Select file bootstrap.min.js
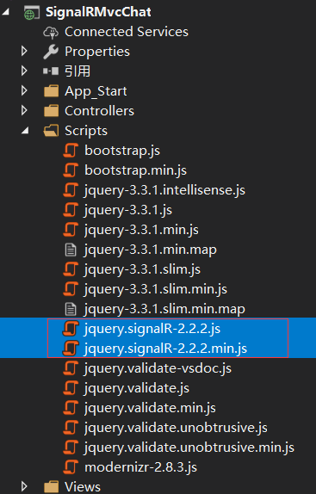316x494 pixels. point(135,170)
